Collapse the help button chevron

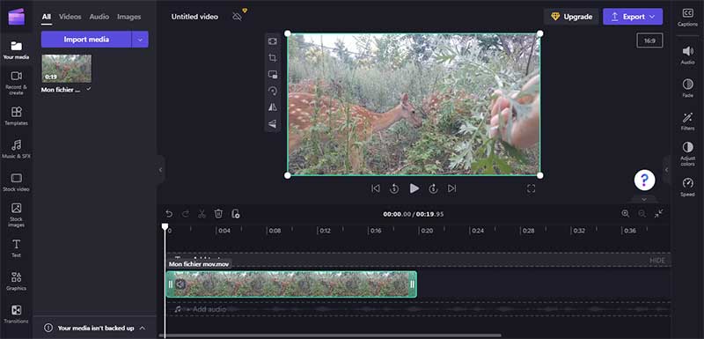coord(644,199)
